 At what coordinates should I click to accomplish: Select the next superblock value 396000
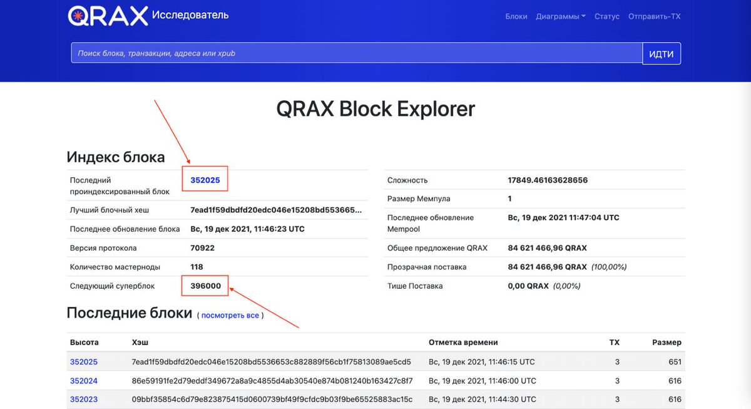[205, 286]
